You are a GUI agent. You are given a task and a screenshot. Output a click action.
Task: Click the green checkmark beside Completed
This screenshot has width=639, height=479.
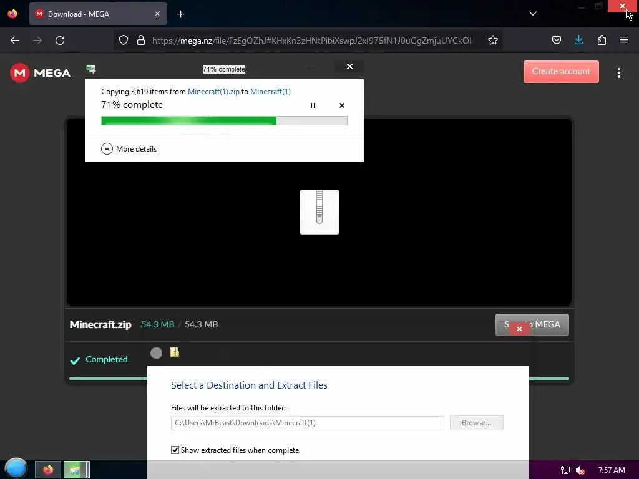click(x=75, y=361)
